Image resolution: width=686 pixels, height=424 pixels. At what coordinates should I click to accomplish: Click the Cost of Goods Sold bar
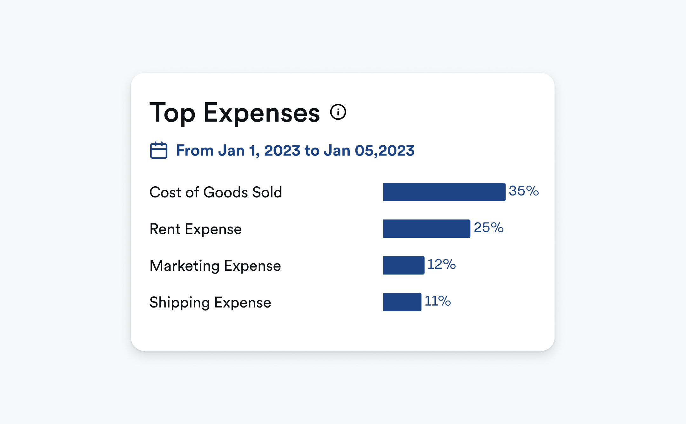click(444, 192)
